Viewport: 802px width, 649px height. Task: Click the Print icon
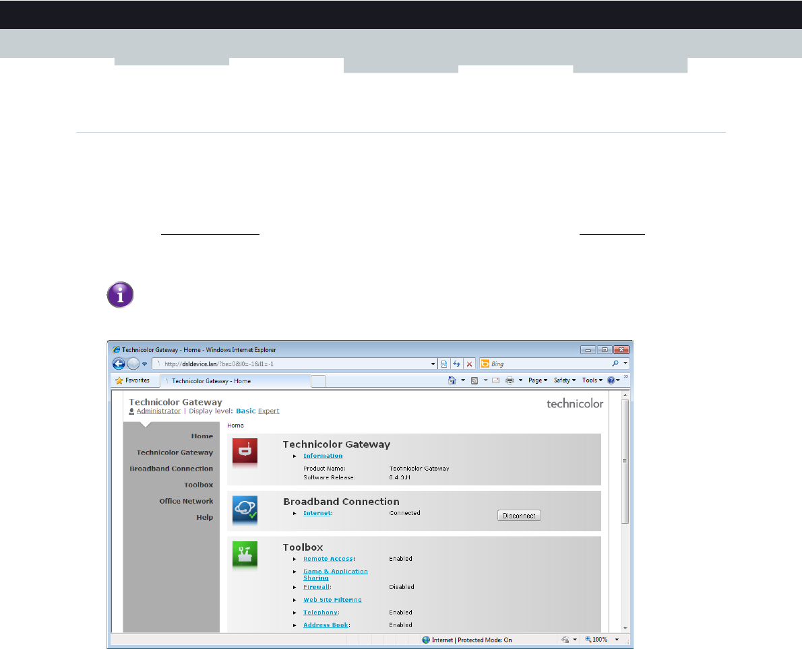tap(510, 380)
